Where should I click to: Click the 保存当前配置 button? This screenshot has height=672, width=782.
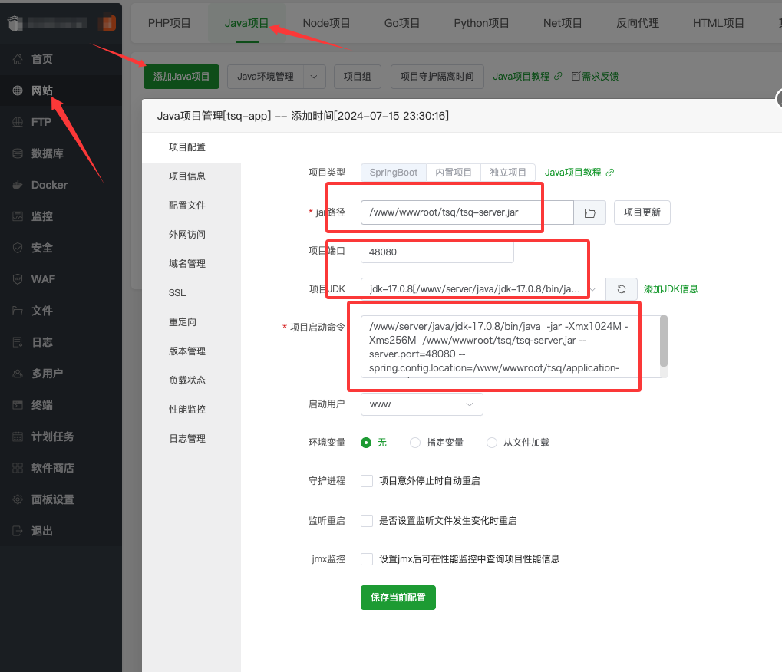pos(398,598)
